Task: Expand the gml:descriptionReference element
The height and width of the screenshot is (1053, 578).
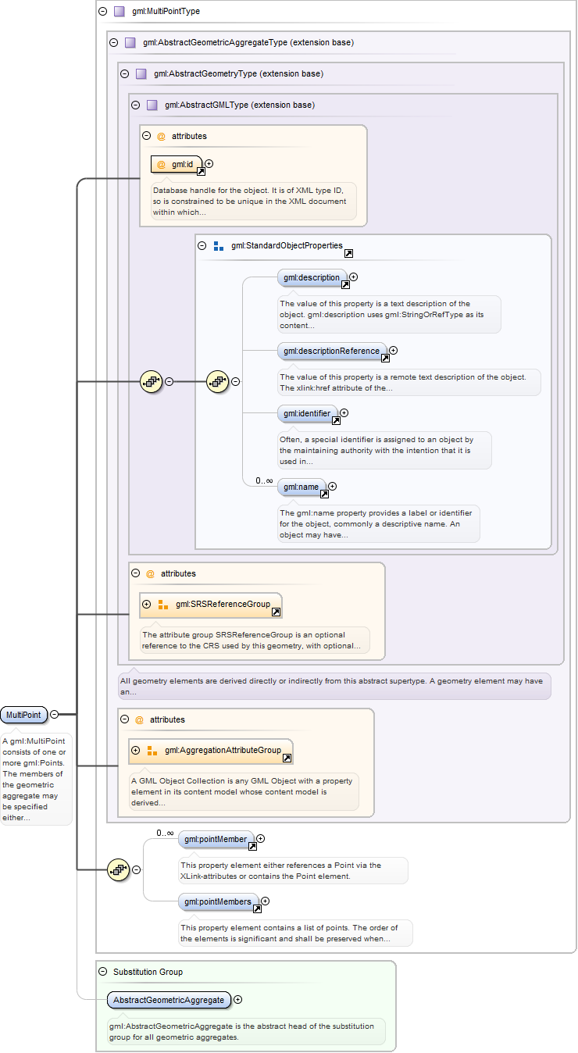Action: coord(393,351)
